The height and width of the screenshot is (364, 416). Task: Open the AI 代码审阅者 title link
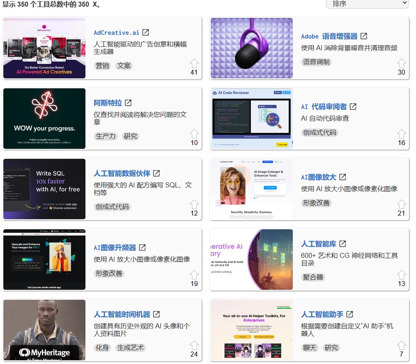324,107
